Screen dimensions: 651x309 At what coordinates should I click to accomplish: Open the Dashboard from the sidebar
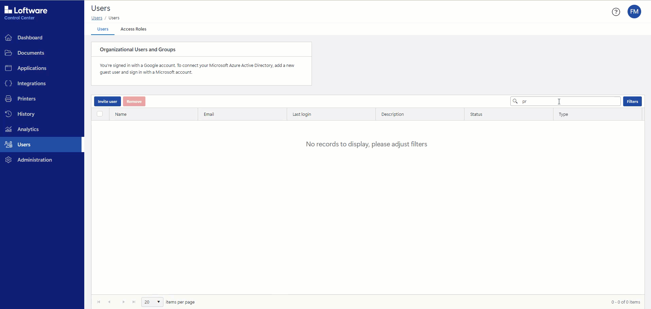click(x=30, y=37)
